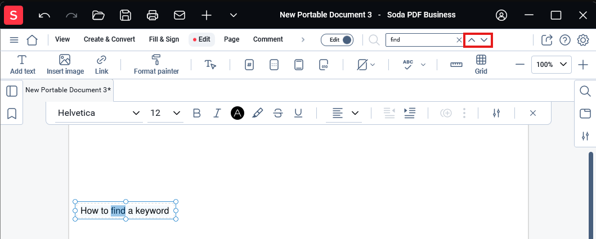The width and height of the screenshot is (596, 239).
Task: Clear the find search text
Action: (x=459, y=40)
